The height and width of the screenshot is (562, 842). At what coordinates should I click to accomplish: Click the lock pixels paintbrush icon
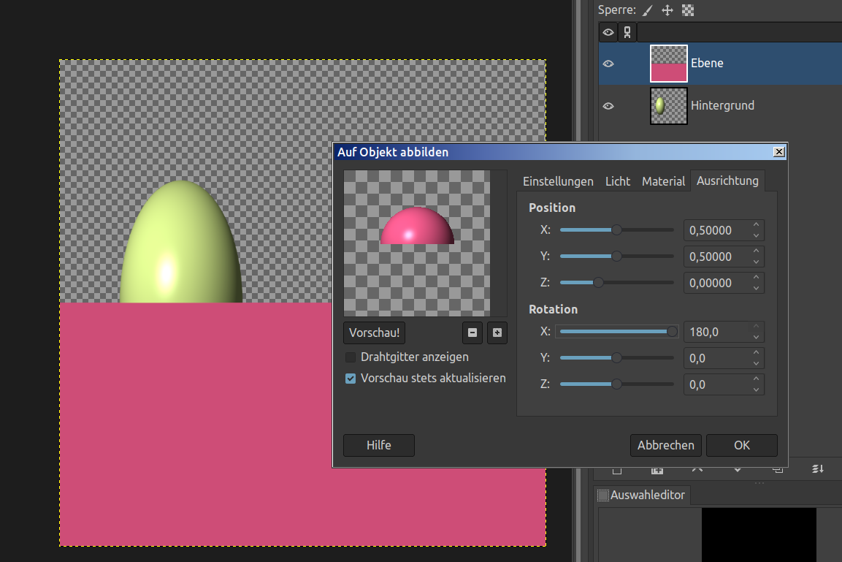[647, 10]
